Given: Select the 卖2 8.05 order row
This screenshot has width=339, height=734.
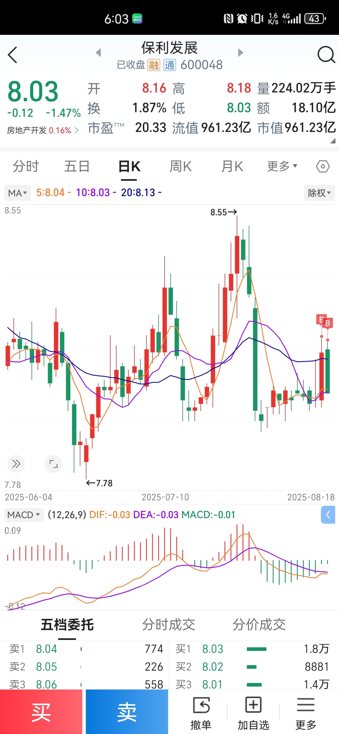Looking at the screenshot, I should point(84,667).
